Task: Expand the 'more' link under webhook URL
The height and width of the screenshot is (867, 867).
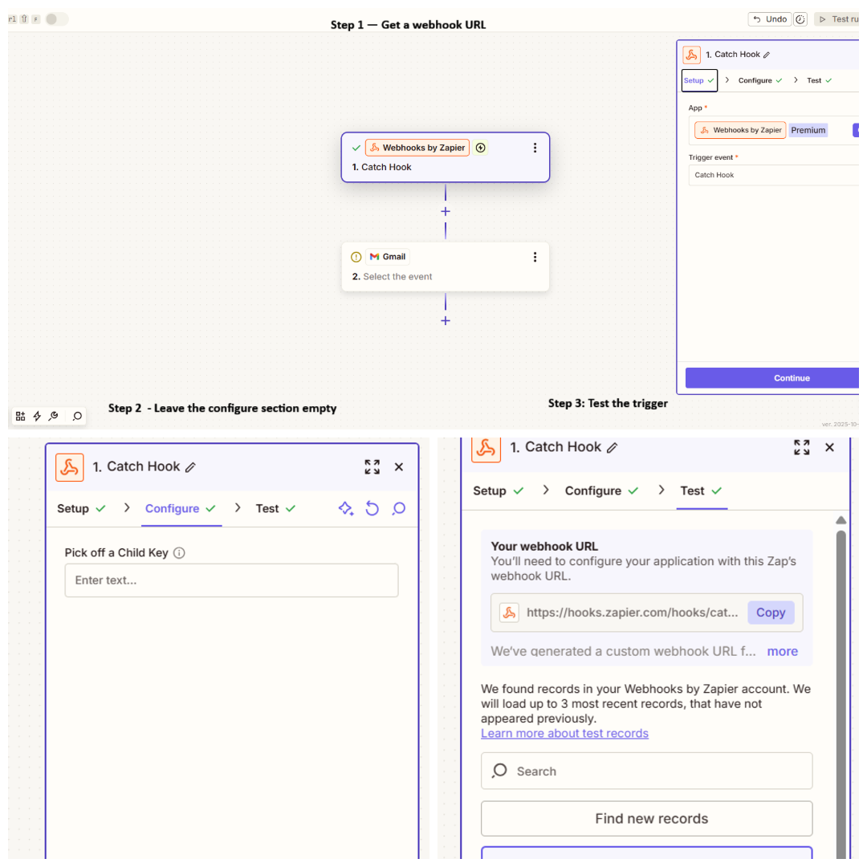Action: click(783, 651)
